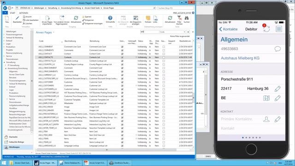Viewport: 295px width, 166px height.
Task: Open Benutzer in the navigation tree
Action: coord(12,78)
